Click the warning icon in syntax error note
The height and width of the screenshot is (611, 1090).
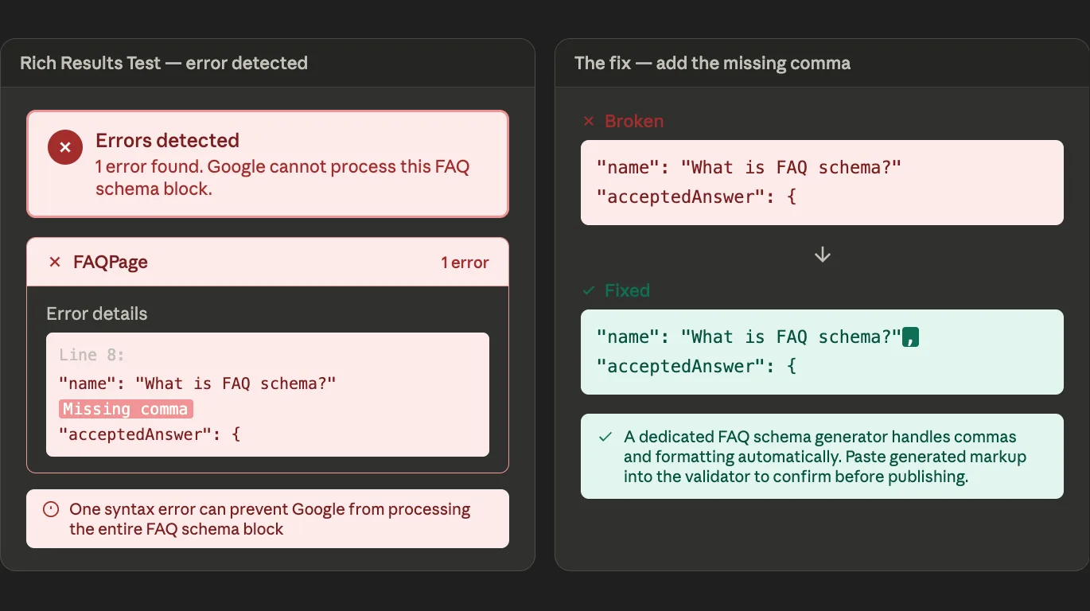tap(51, 509)
